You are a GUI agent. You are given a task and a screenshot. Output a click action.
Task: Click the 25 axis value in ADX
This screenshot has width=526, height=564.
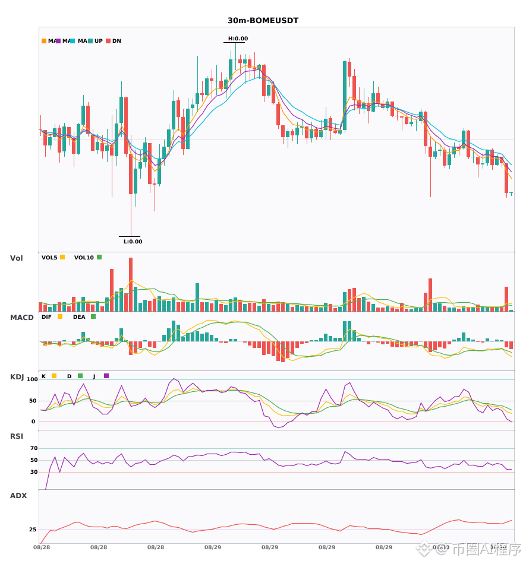click(x=33, y=530)
